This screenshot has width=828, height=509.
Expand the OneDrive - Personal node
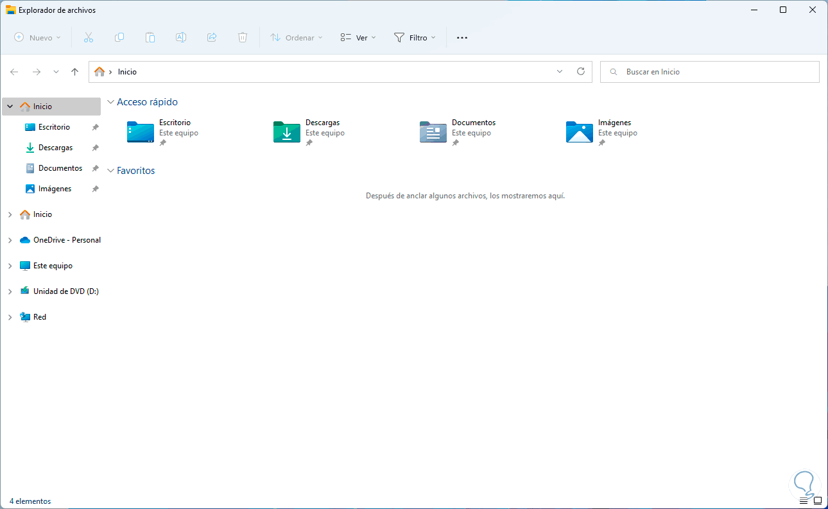pos(10,240)
